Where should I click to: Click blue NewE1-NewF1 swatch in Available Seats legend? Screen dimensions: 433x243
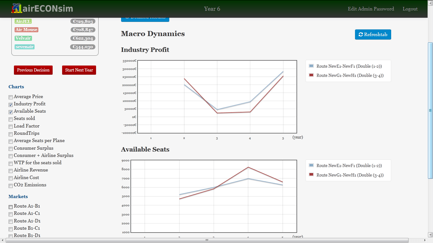coord(311,165)
